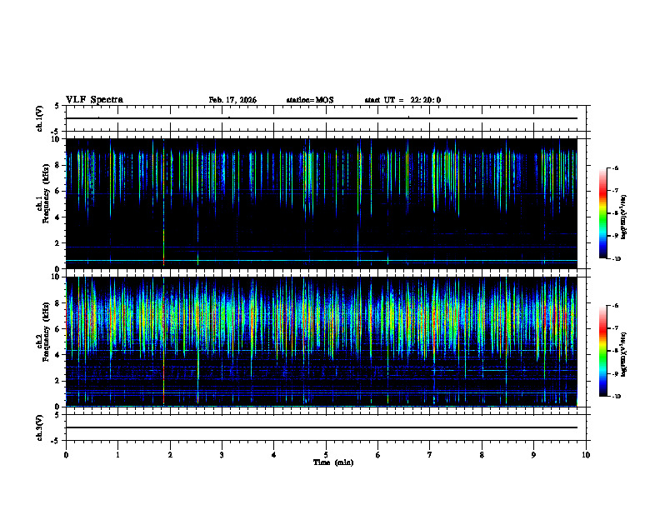Select the ch.2 color bar log(PSD) label

pos(623,354)
